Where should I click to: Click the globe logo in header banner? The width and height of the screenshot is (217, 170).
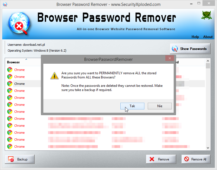pos(19,23)
